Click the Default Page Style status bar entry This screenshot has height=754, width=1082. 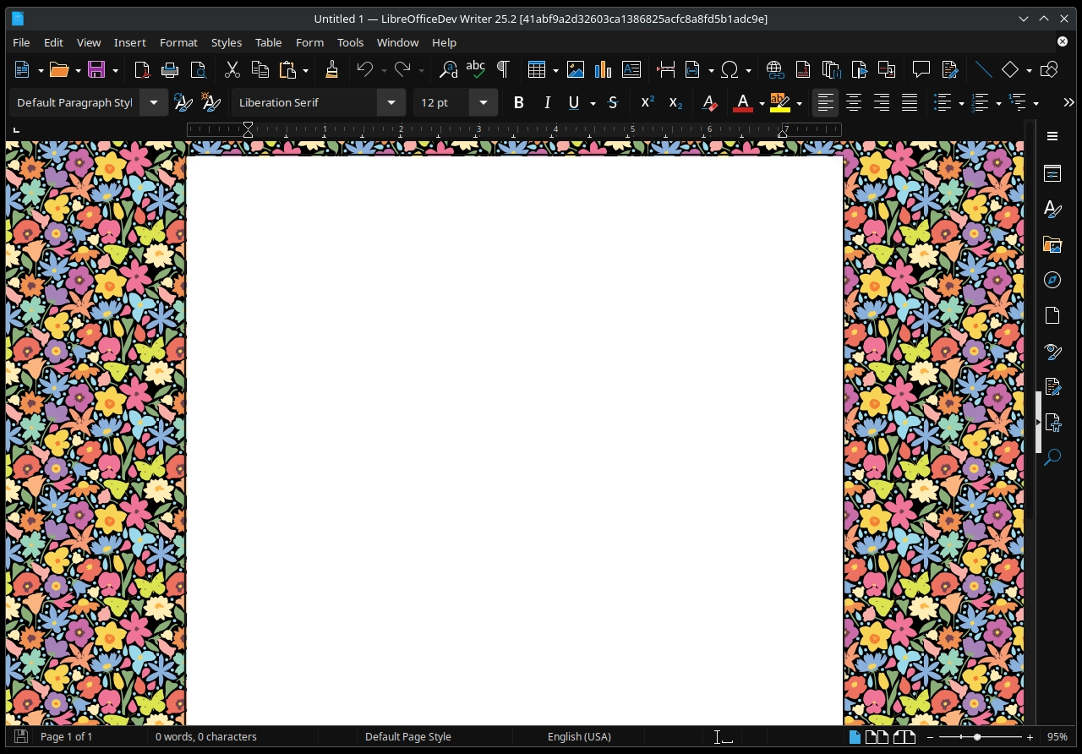pos(408,736)
